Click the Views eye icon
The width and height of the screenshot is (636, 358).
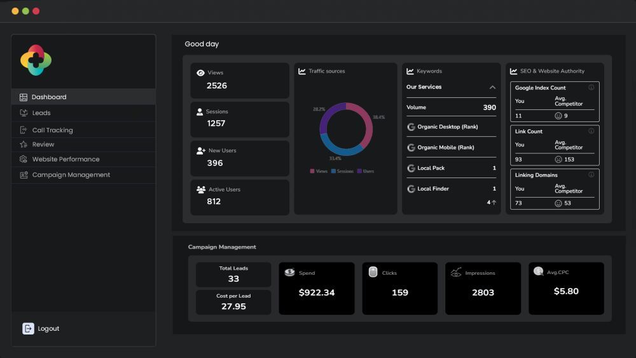(x=200, y=73)
